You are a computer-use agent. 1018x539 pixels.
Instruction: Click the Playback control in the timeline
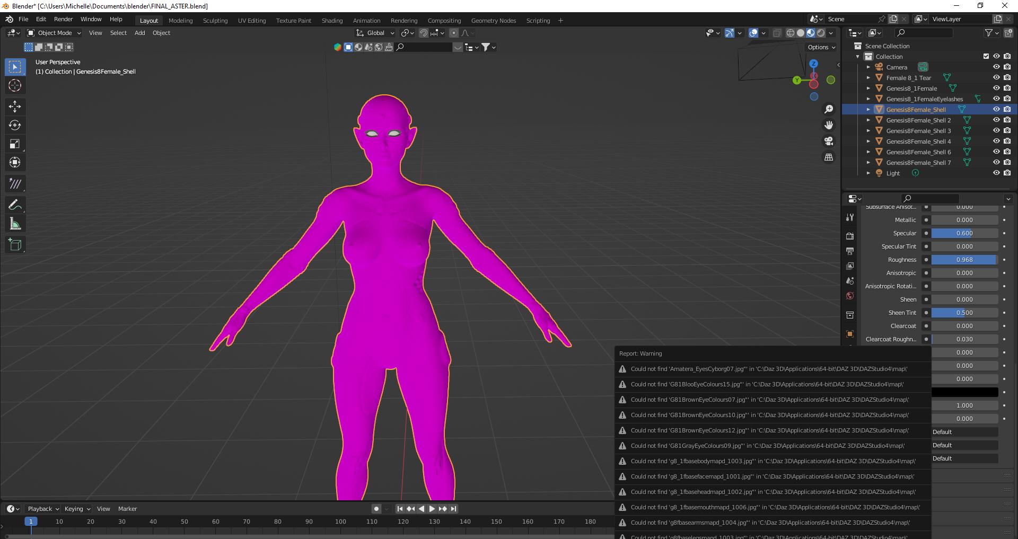42,508
